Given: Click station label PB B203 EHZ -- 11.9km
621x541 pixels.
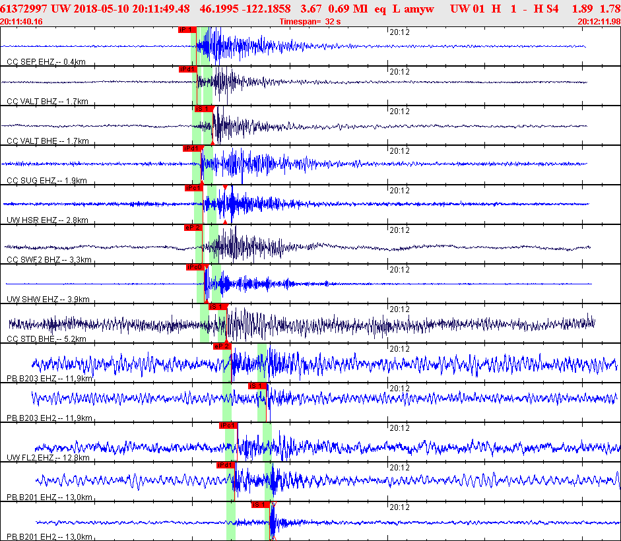Looking at the screenshot, I should click(x=49, y=379).
